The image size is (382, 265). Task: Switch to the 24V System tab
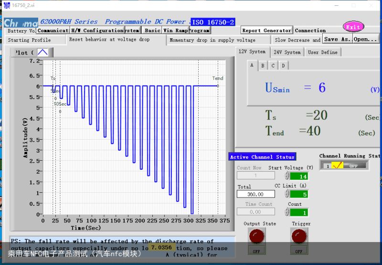287,52
